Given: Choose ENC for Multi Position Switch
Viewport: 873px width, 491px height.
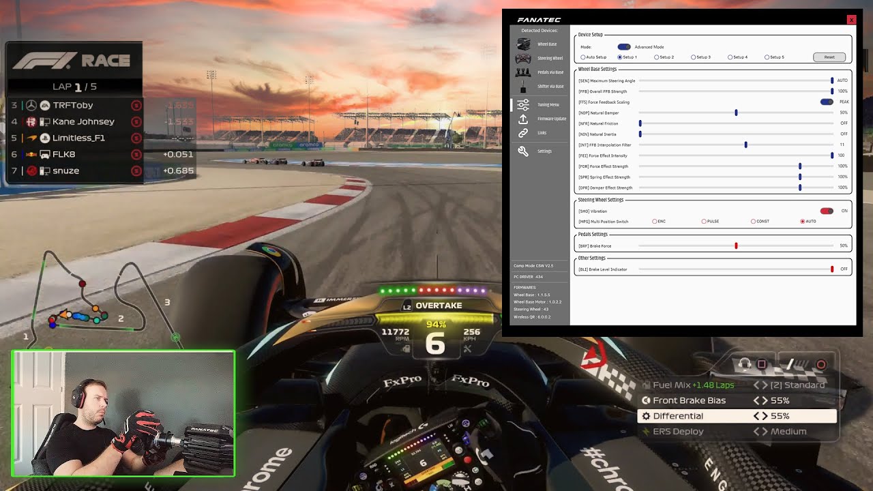Looking at the screenshot, I should point(655,222).
